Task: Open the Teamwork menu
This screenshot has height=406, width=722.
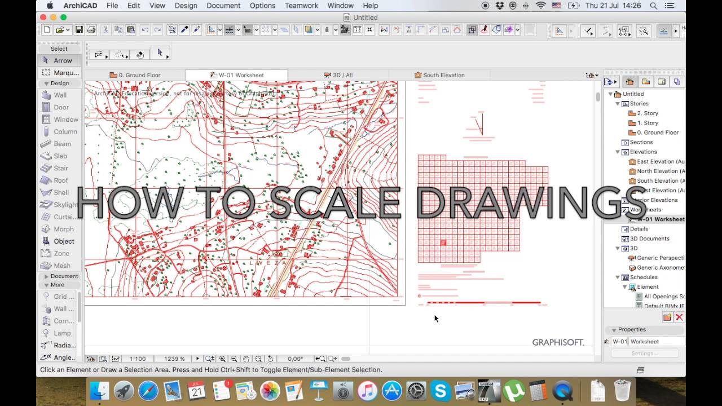Action: point(301,6)
